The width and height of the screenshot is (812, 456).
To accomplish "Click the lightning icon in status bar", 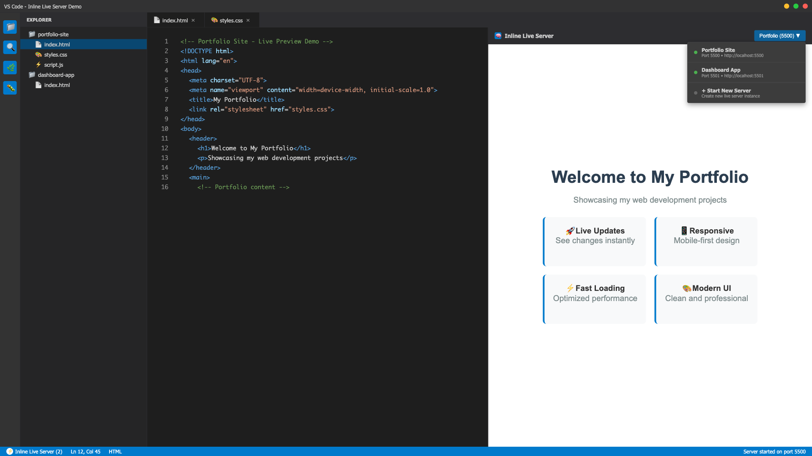I will (9, 451).
